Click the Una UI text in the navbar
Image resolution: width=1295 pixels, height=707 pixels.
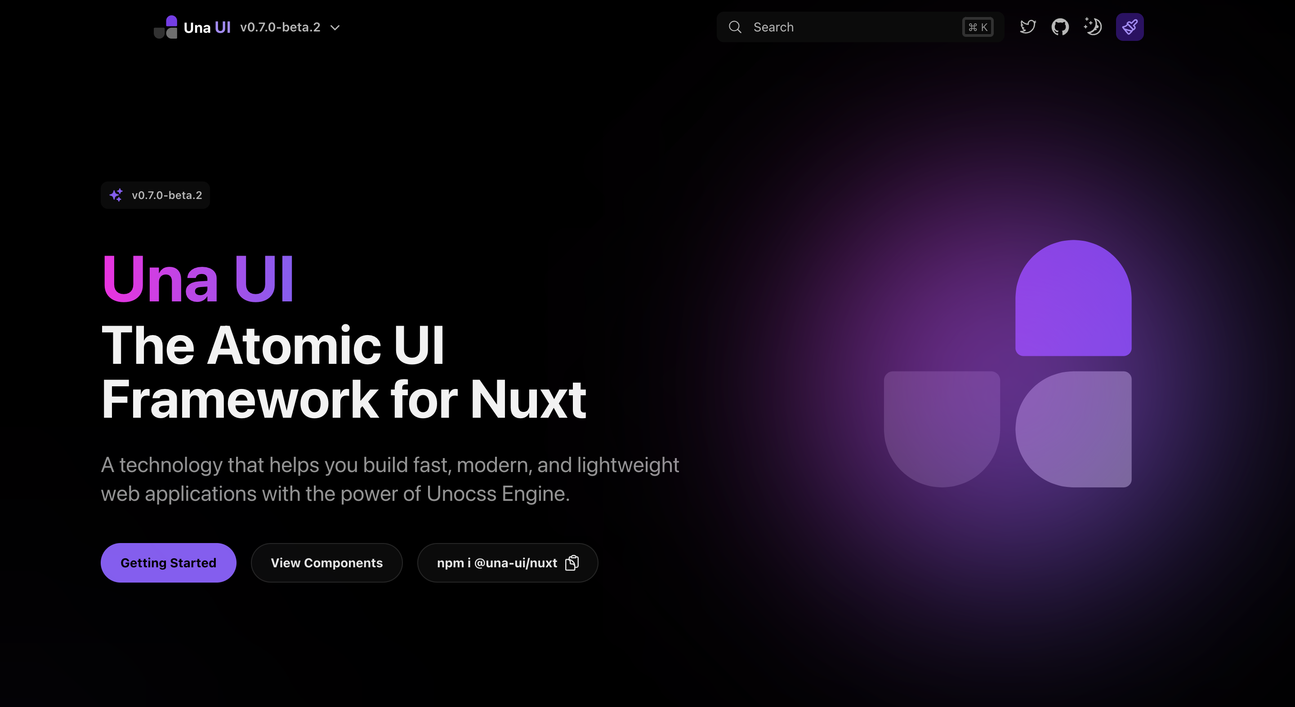click(207, 27)
